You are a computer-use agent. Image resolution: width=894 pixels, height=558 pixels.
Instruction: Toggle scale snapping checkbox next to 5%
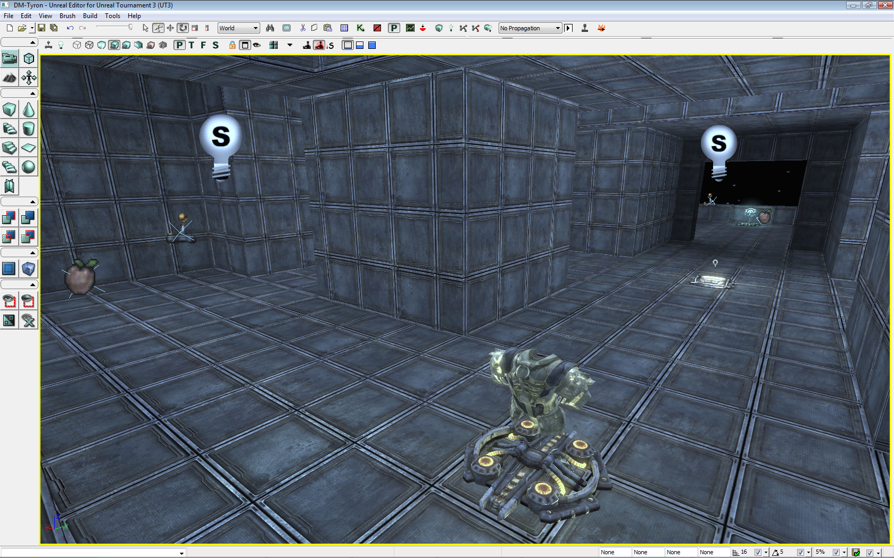836,552
